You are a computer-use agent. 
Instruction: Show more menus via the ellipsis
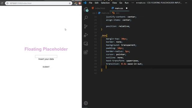tap(133, 3)
